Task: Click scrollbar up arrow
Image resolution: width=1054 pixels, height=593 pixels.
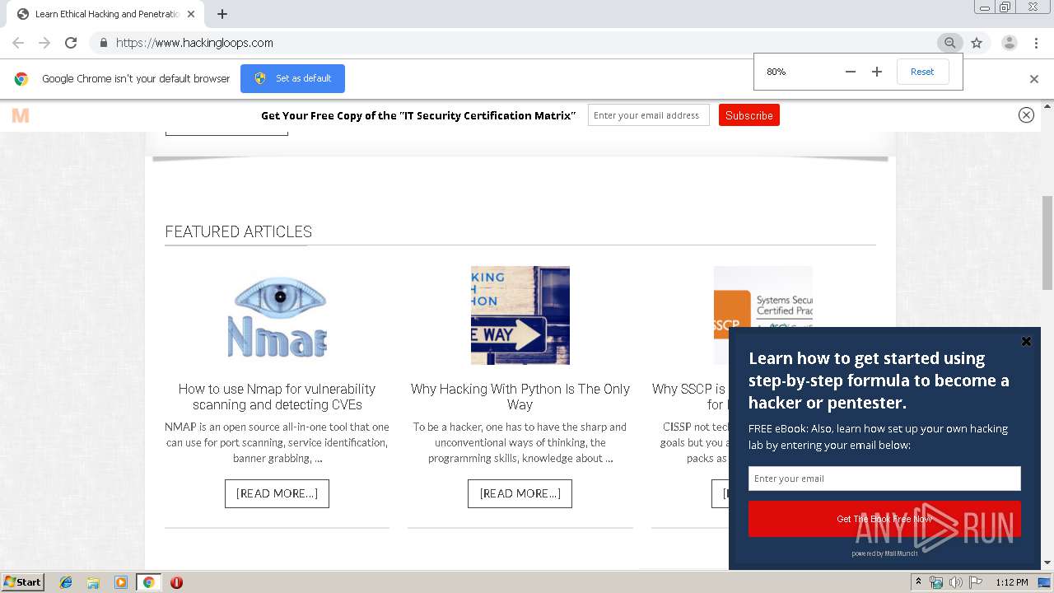Action: click(x=1047, y=105)
